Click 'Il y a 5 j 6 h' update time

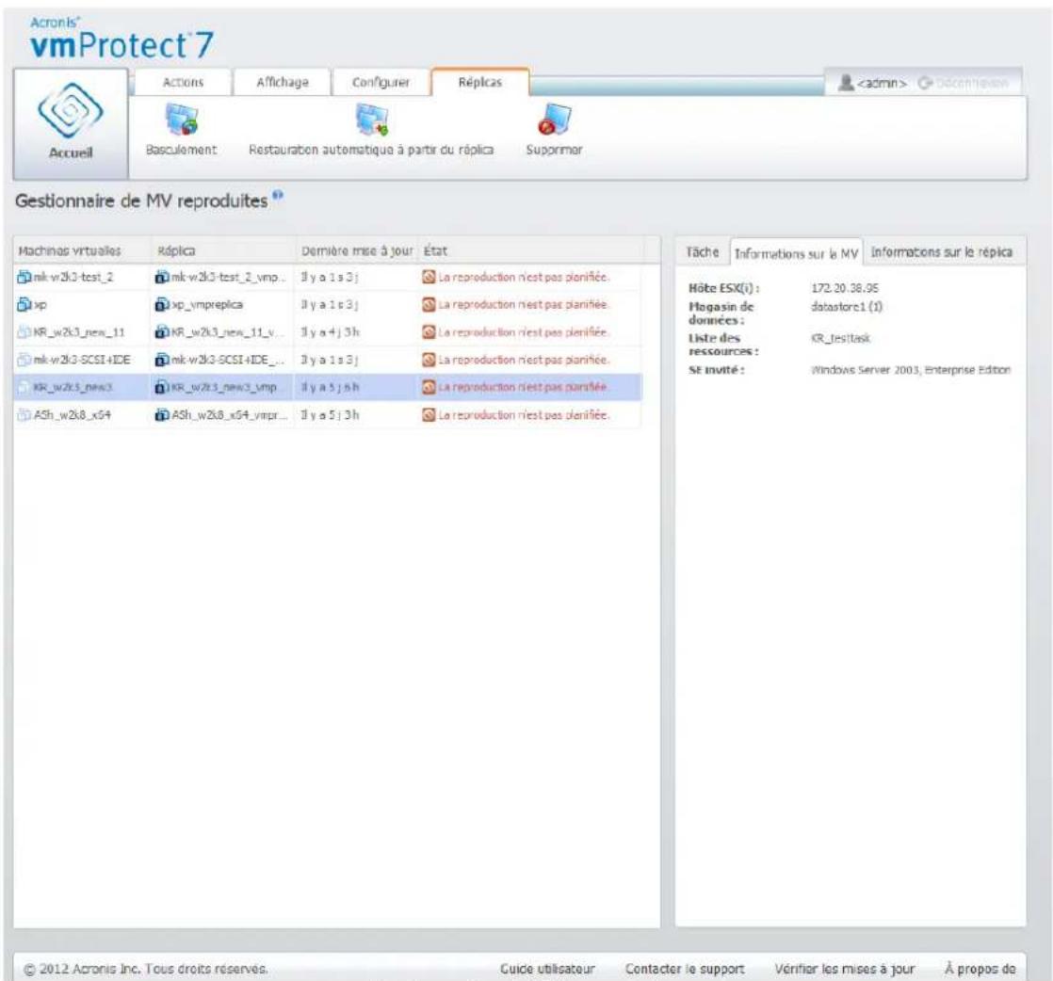[330, 388]
